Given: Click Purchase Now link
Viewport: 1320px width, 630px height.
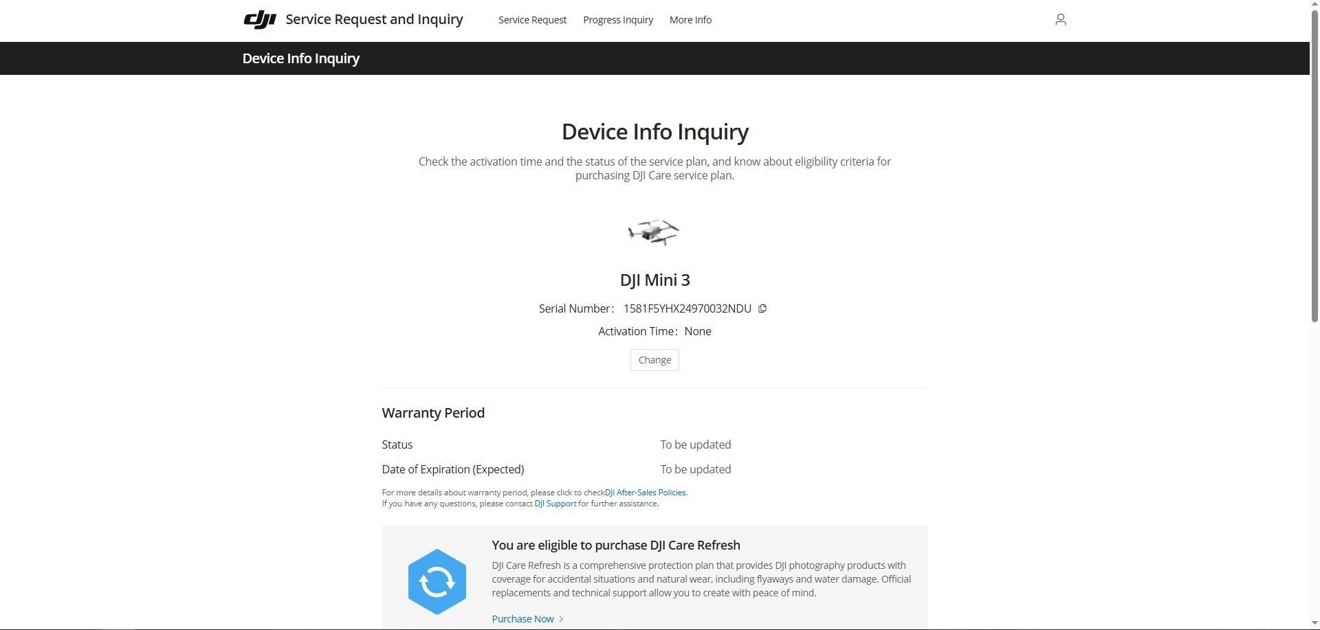Looking at the screenshot, I should (x=522, y=619).
